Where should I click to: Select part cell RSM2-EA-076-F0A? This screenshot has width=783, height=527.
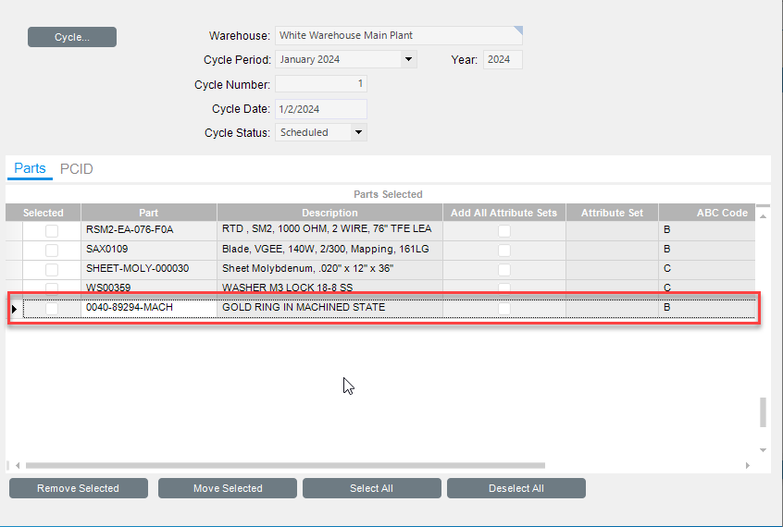[x=149, y=230]
